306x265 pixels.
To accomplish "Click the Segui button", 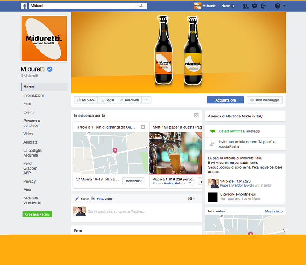I will pyautogui.click(x=107, y=100).
